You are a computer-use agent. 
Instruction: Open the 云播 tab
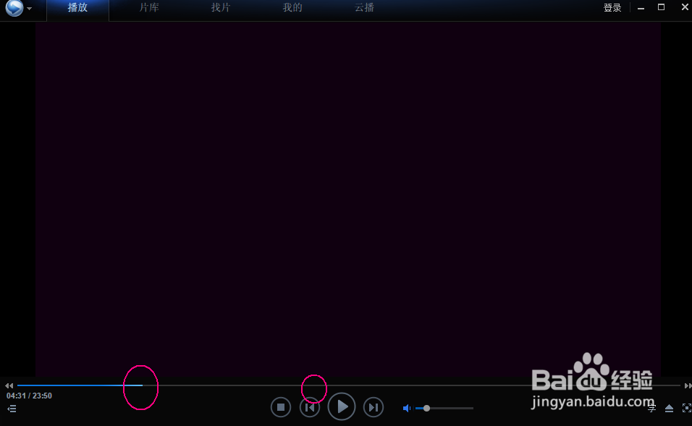[x=364, y=7]
